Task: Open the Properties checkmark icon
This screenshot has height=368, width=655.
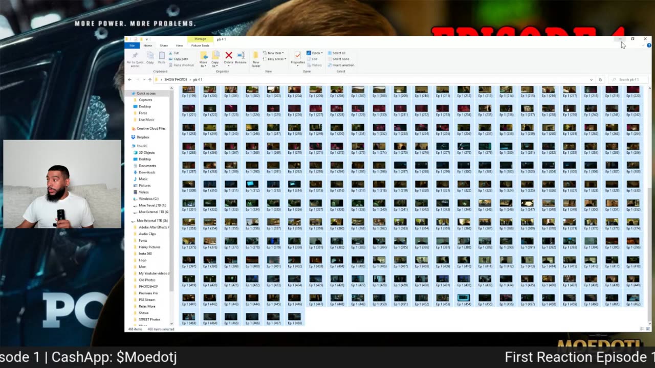Action: [298, 55]
